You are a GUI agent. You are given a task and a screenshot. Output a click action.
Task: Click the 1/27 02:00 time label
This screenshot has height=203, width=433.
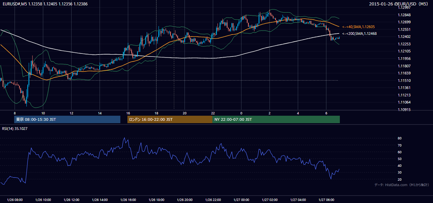coord(270,200)
